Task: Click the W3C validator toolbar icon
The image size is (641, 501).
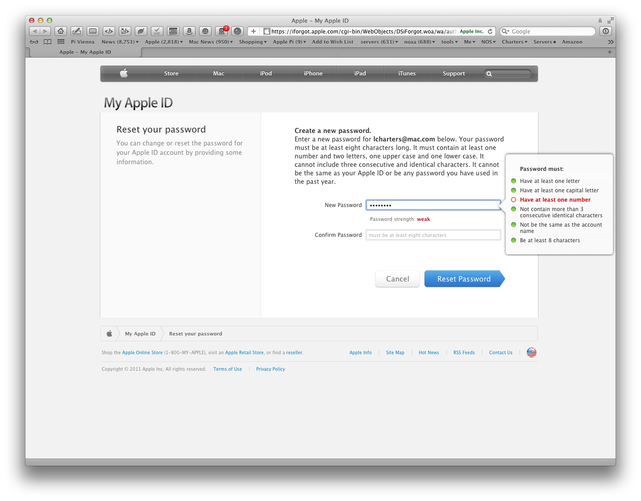Action: click(157, 31)
